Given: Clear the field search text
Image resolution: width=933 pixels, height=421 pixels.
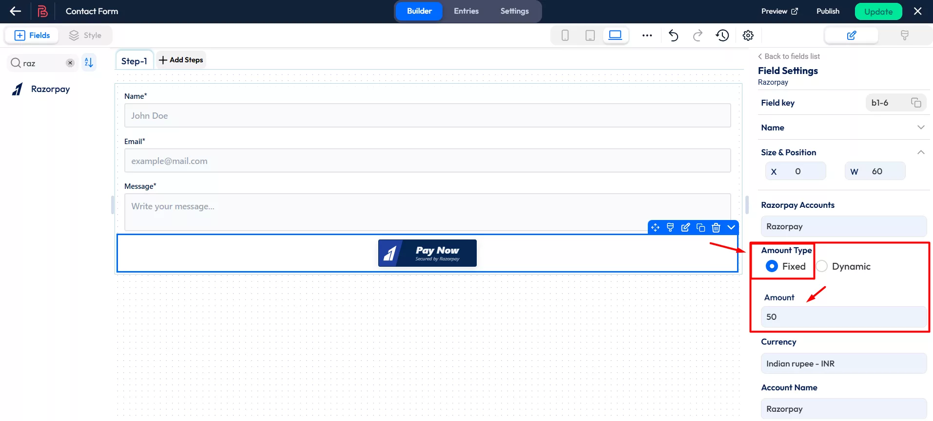Looking at the screenshot, I should tap(70, 63).
